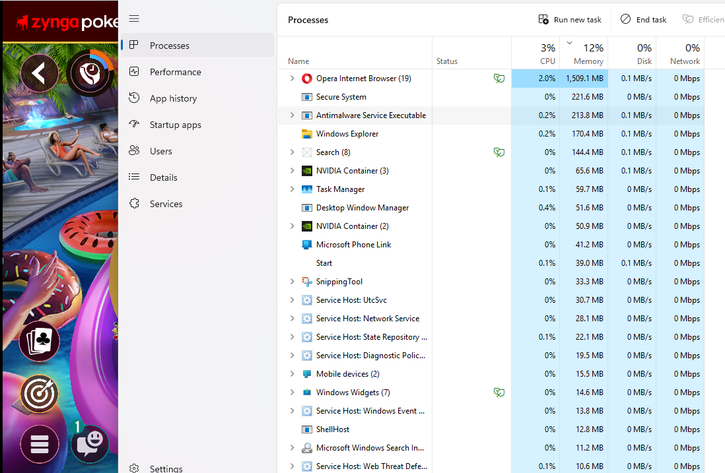Open Task Manager Settings
Screen dimensions: 725x473
pyautogui.click(x=197, y=468)
